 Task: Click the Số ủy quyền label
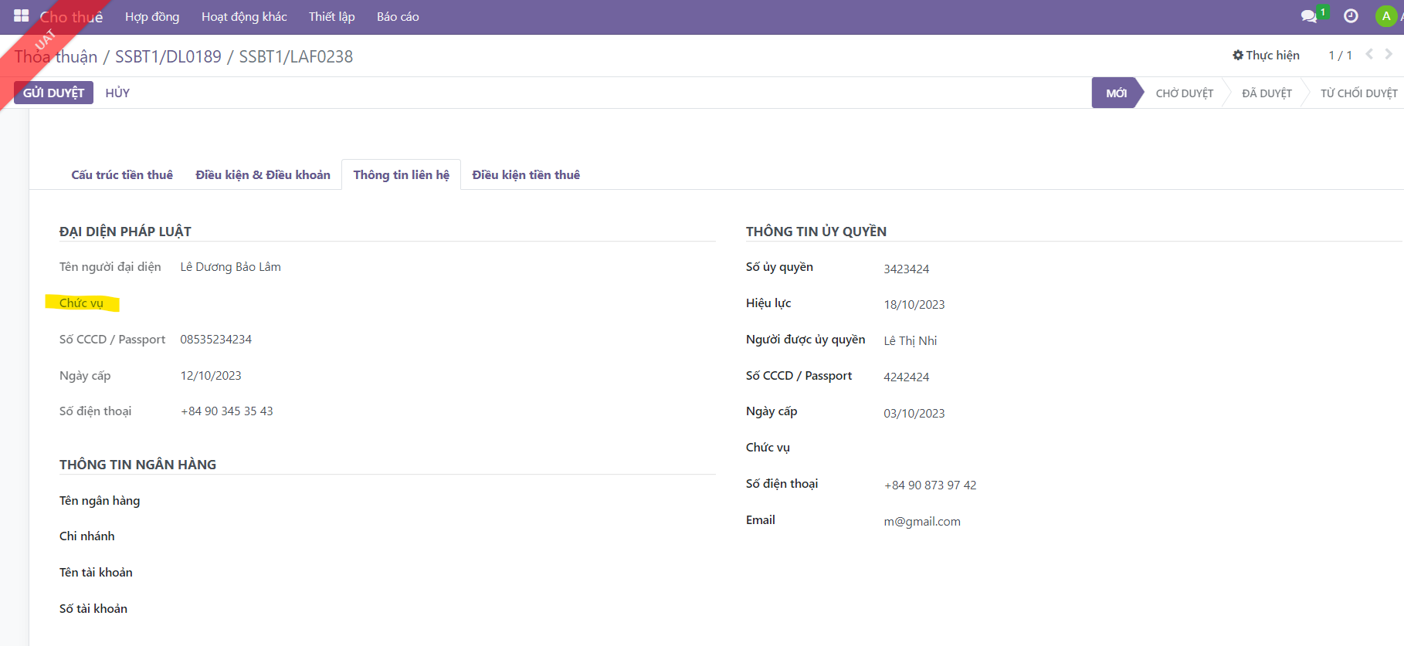(779, 267)
